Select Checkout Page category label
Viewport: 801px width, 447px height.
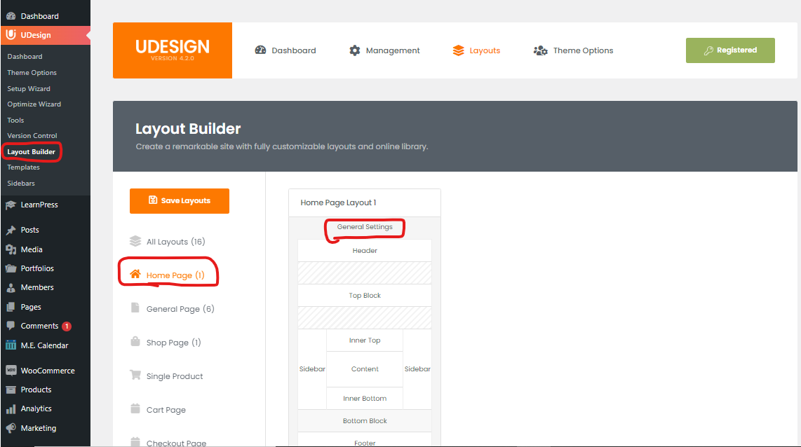coord(176,443)
